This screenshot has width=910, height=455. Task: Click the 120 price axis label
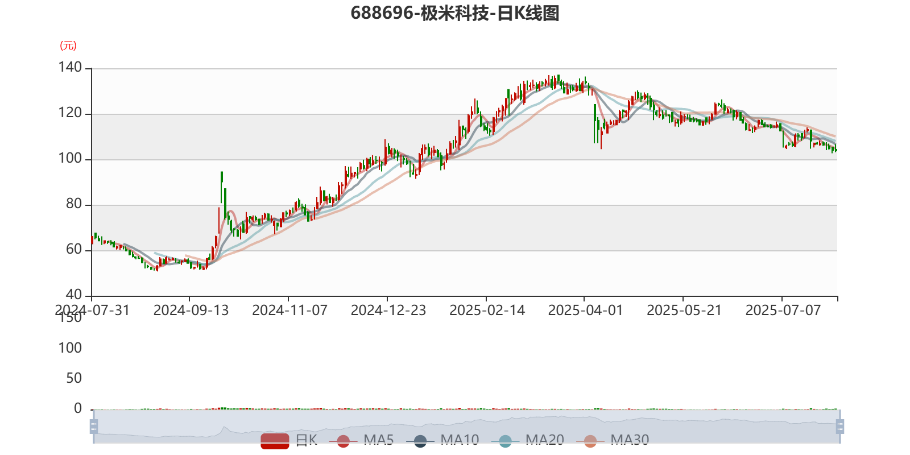(x=70, y=113)
